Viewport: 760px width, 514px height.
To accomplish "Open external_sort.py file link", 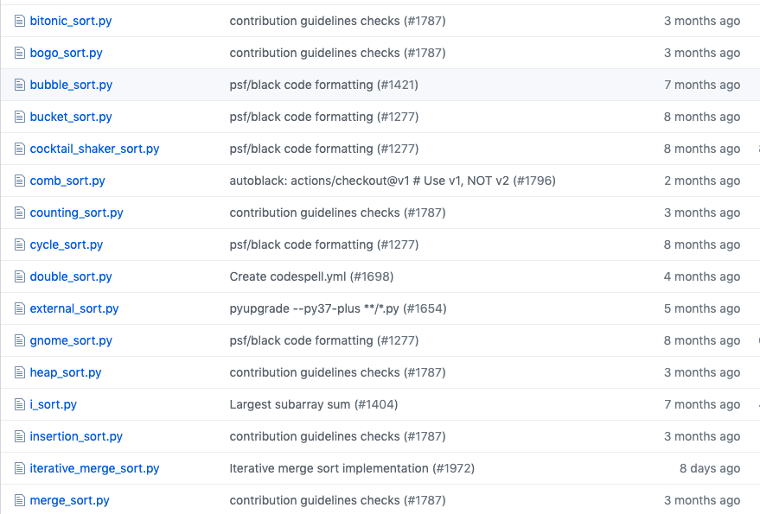I will [74, 308].
